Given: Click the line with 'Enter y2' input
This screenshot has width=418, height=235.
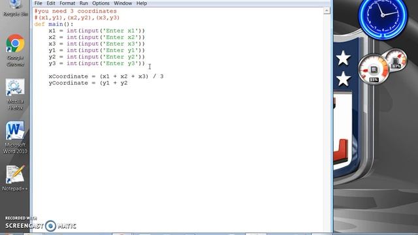Looking at the screenshot, I should (97, 57).
